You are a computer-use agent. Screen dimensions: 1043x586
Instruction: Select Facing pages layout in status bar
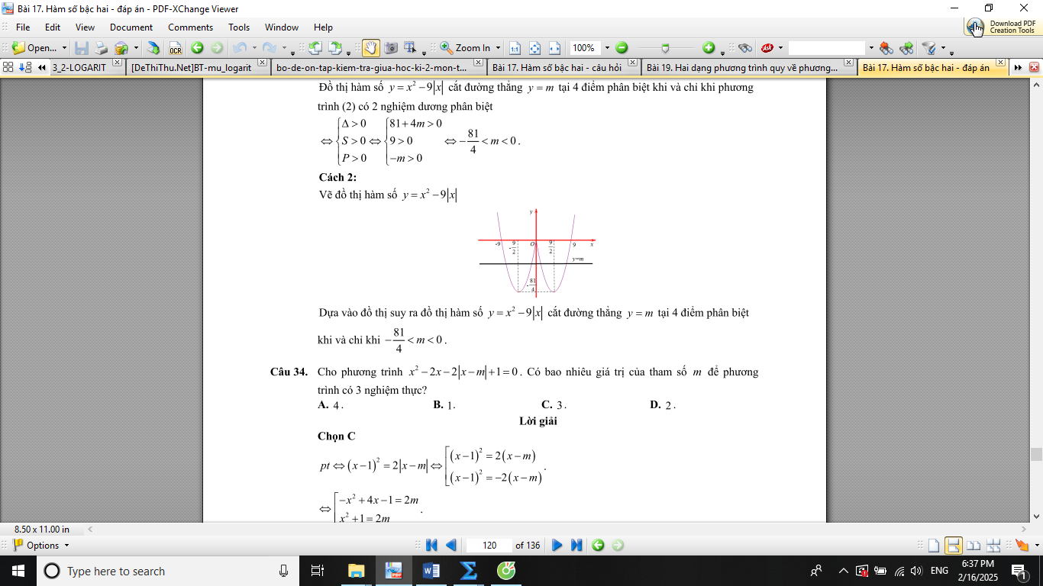coord(973,545)
